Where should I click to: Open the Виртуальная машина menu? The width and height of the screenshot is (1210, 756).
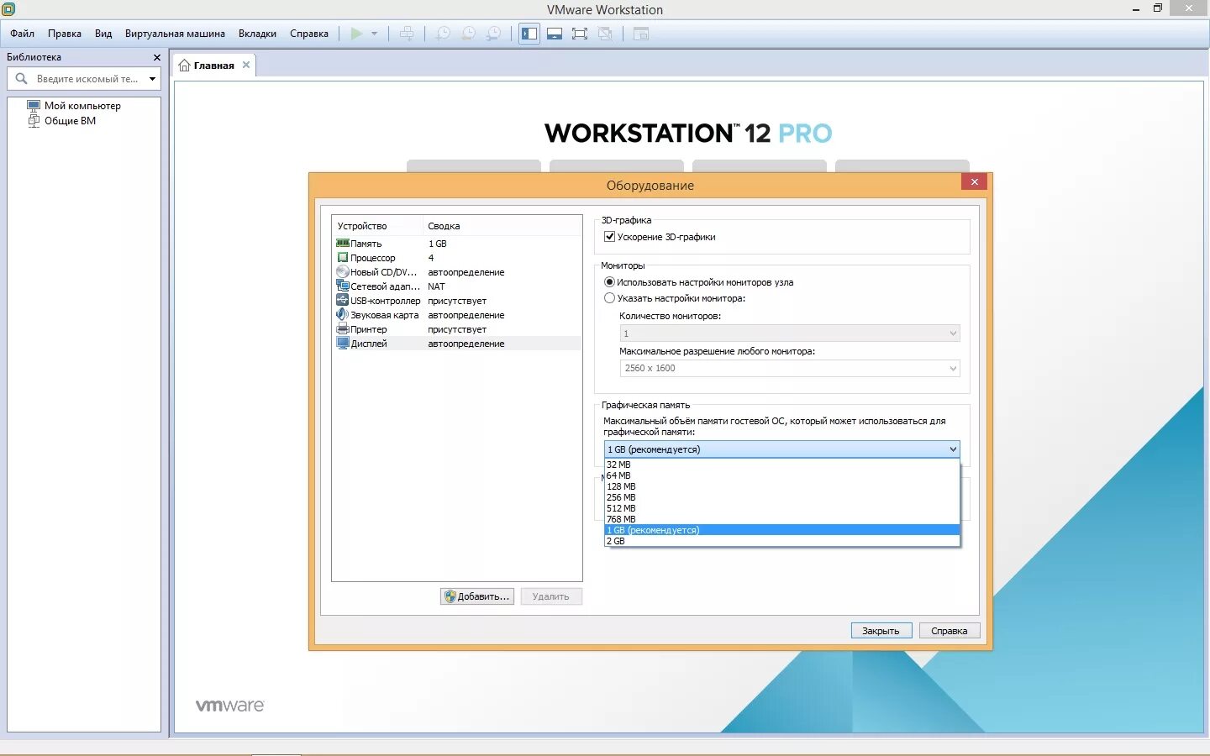[175, 33]
